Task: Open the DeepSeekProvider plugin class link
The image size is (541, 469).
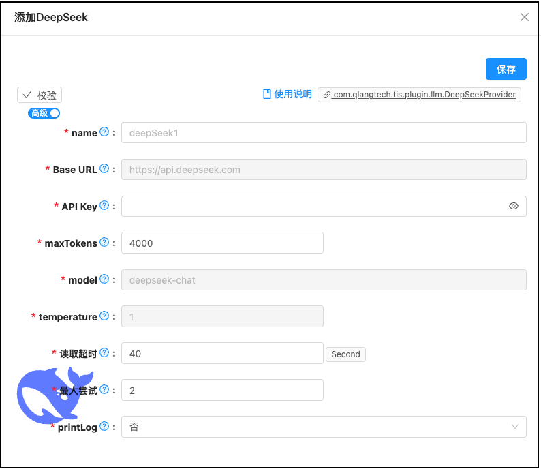Action: 420,95
